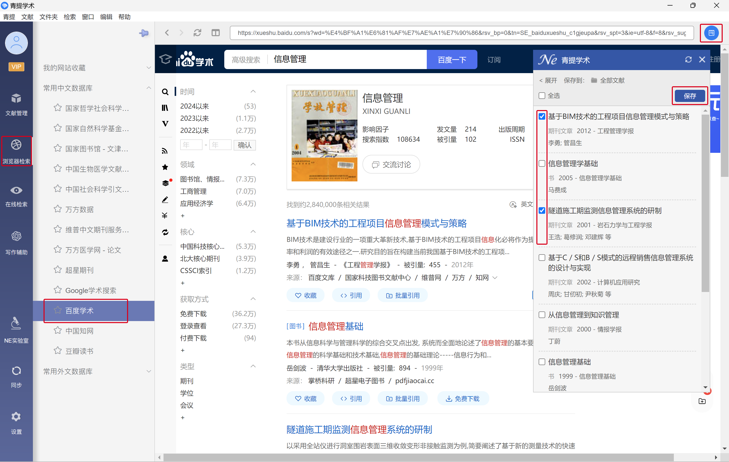The image size is (729, 462).
Task: Click the RSS feed icon in side rail
Action: tap(165, 151)
